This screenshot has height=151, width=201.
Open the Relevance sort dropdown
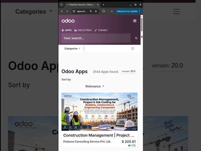[x=95, y=86]
